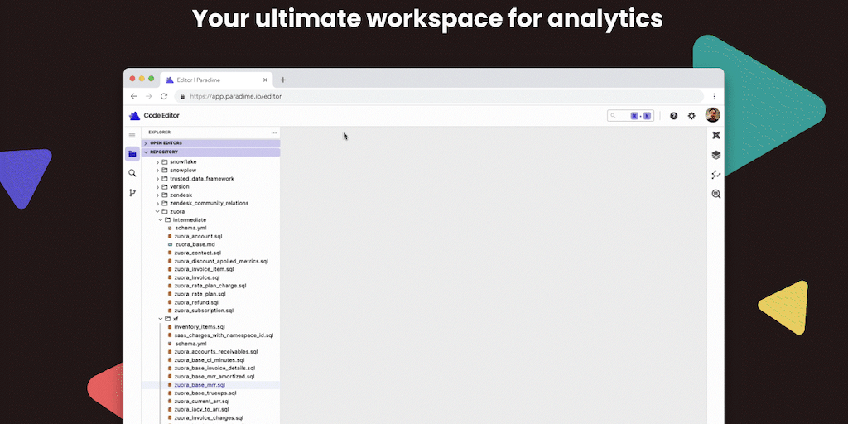Image resolution: width=848 pixels, height=424 pixels.
Task: Open the git branch source control panel
Action: tap(132, 193)
